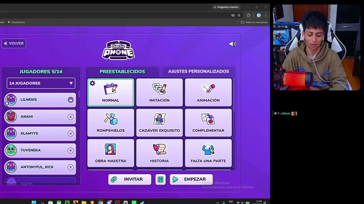364x204 pixels.
Task: Open the Chrome profile avatar
Action: 258,15
